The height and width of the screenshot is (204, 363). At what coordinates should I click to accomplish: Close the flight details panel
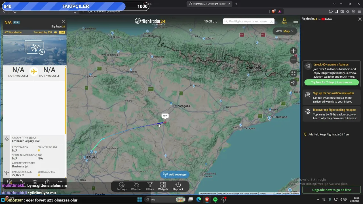coord(64,22)
